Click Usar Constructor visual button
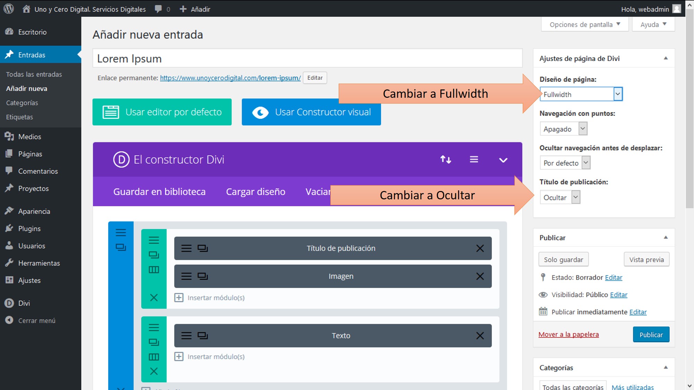 (311, 112)
